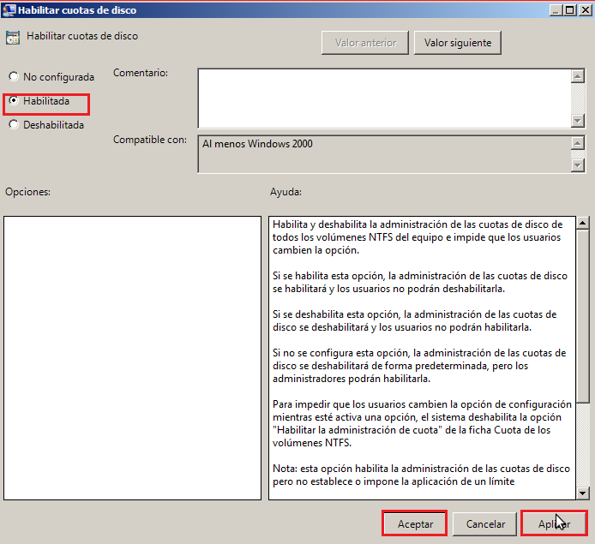Screen dimensions: 595x544
Task: Click the title bar window icon
Action: tap(9, 10)
